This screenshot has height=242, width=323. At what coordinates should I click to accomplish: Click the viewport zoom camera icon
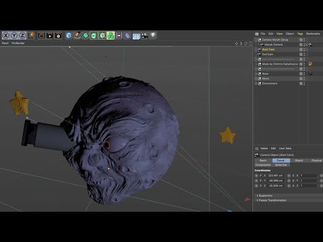[x=241, y=44]
